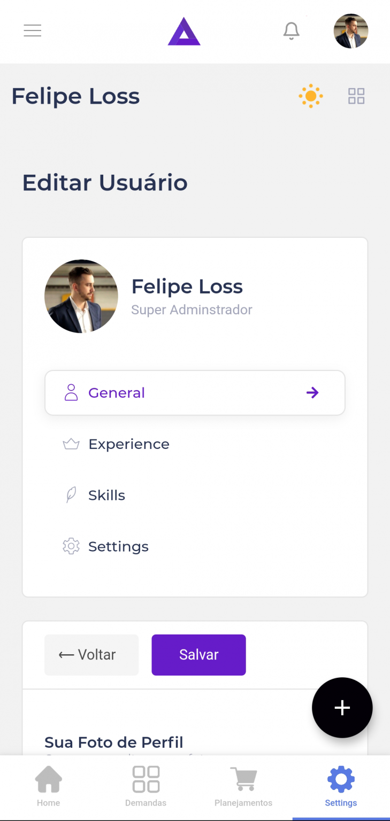Click Felipe Loss's large profile photo
Image resolution: width=390 pixels, height=821 pixels.
[x=81, y=296]
